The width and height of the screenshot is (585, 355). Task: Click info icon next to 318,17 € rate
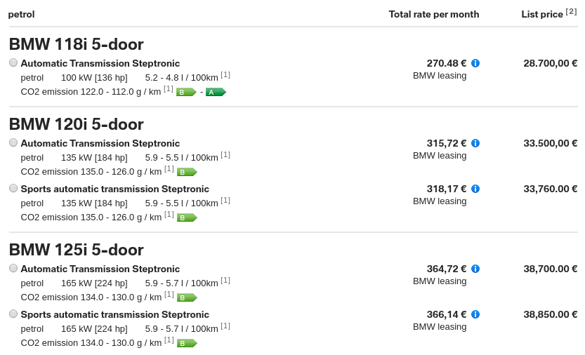point(475,189)
